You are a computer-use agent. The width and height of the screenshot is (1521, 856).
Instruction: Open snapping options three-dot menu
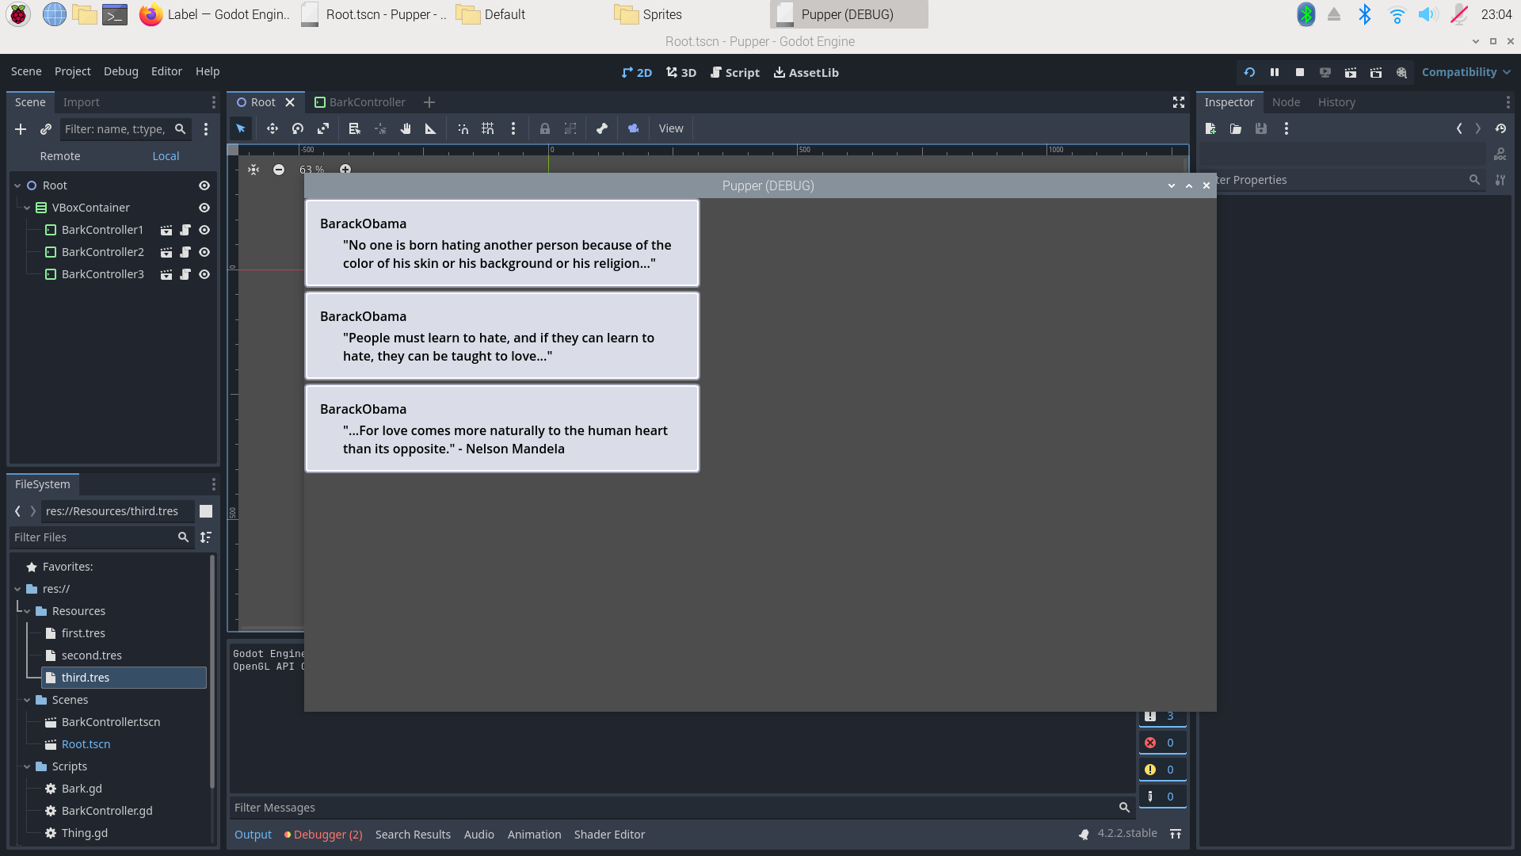(x=513, y=128)
